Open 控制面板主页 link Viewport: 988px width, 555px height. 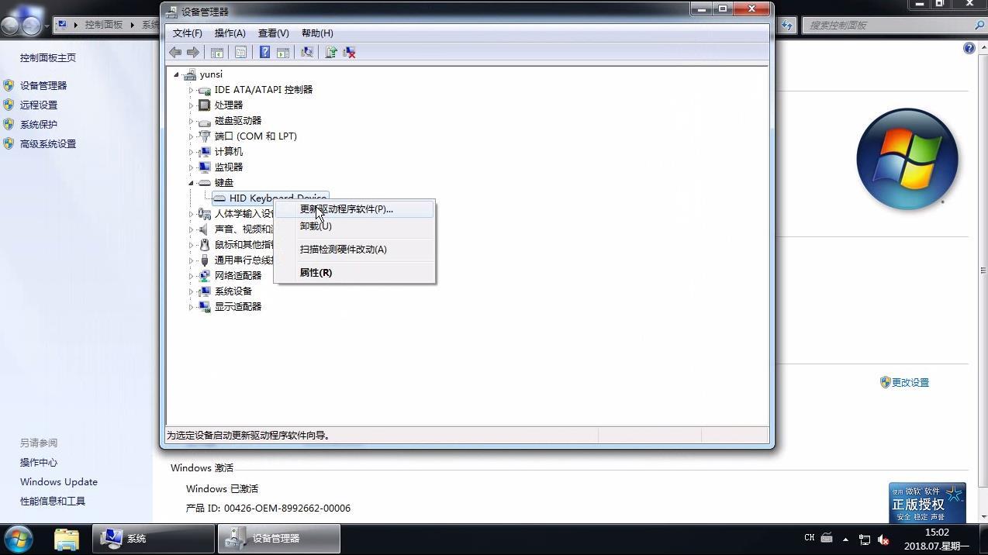click(x=48, y=57)
